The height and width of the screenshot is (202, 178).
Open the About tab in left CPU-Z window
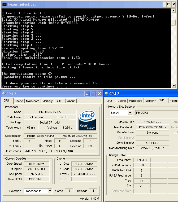(71, 101)
